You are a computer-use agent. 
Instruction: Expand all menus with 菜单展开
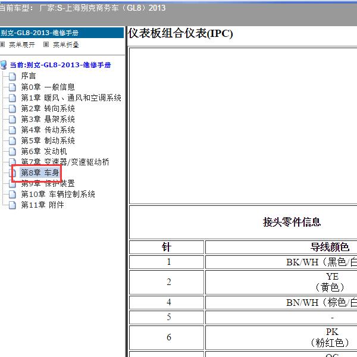tap(22, 45)
